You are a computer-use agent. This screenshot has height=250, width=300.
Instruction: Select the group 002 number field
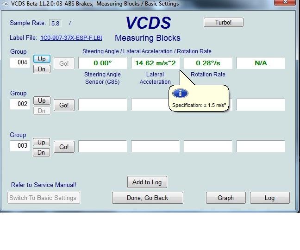point(20,104)
